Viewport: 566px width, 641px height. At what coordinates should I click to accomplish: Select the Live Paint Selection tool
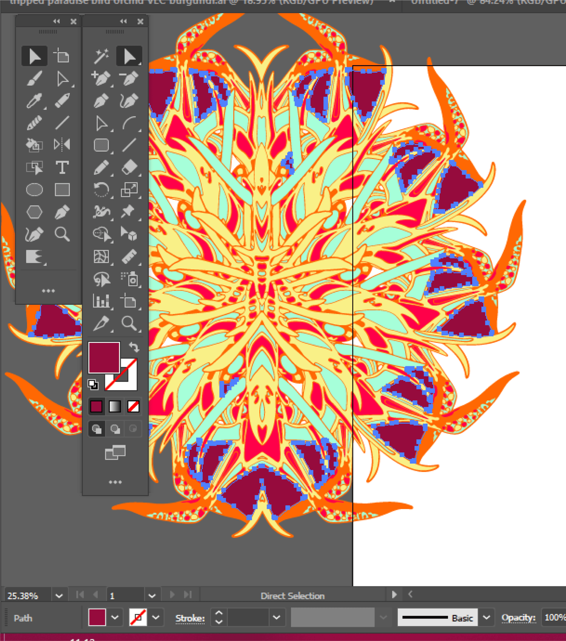[x=34, y=167]
